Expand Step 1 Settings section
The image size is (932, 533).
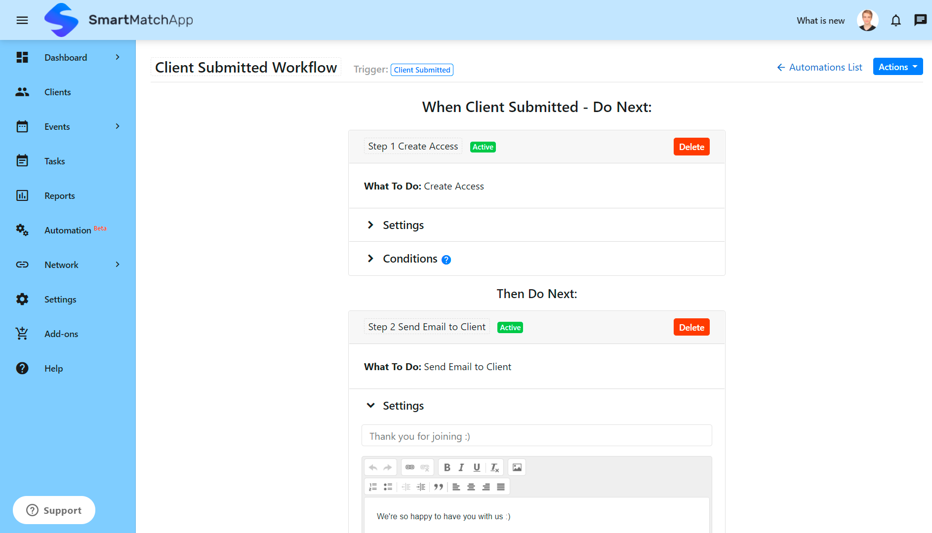403,225
